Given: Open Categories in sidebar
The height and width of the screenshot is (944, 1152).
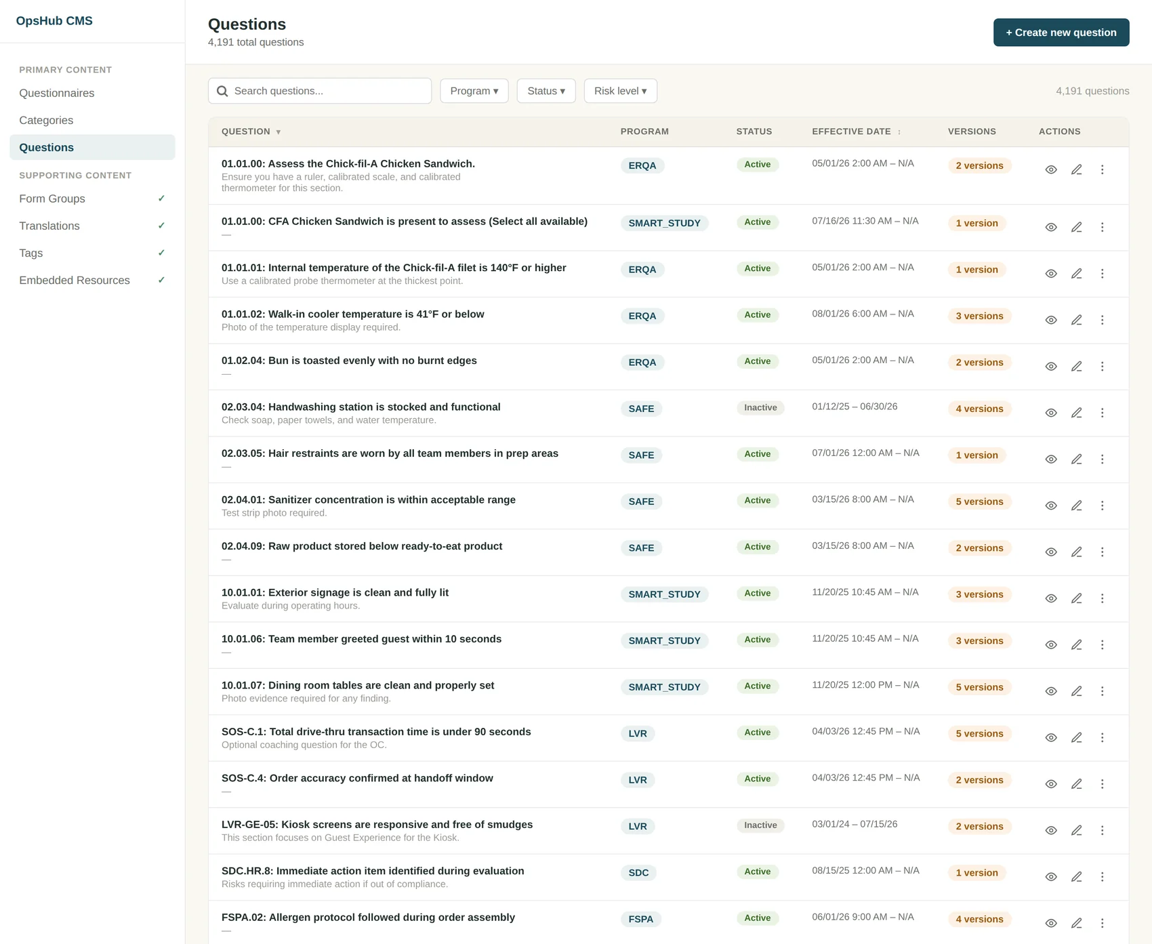Looking at the screenshot, I should pos(92,120).
